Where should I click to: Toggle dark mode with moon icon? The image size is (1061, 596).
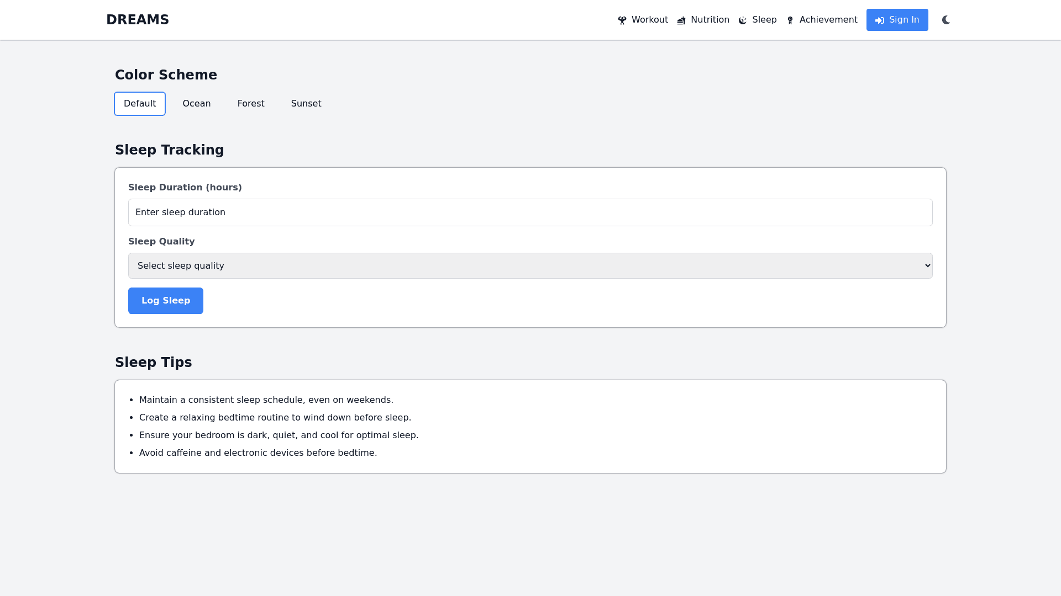(x=946, y=20)
